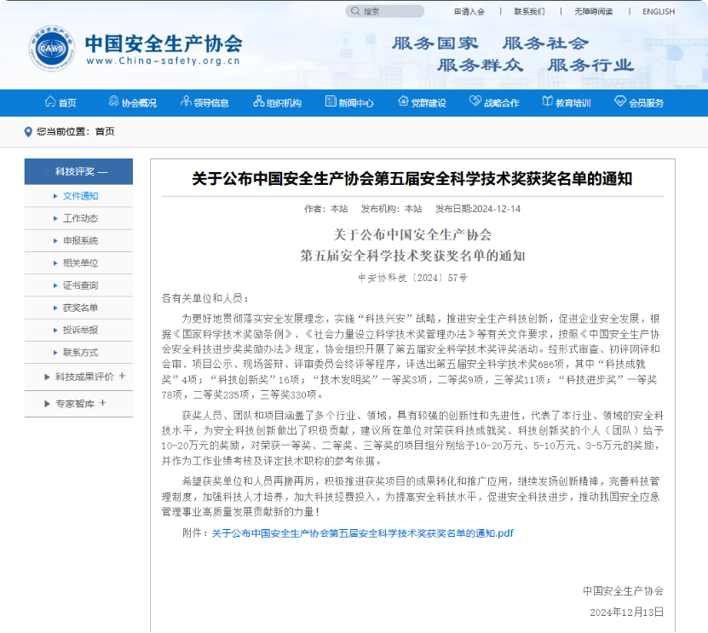The height and width of the screenshot is (633, 708).
Task: Click the 会员服务 diamond icon
Action: click(x=620, y=102)
